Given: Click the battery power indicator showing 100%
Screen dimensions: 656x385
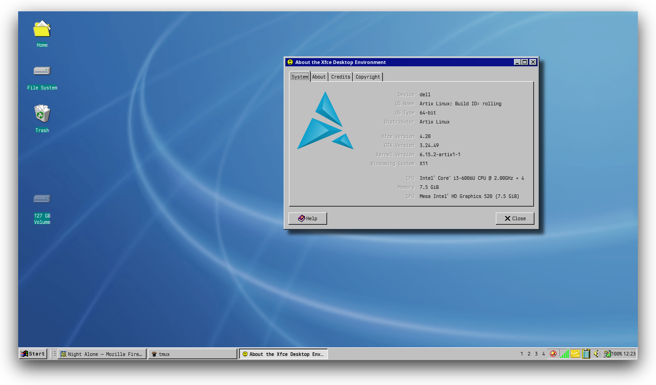Looking at the screenshot, I should [x=608, y=353].
